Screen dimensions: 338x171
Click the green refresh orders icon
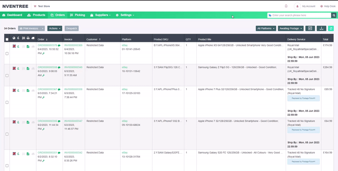(x=331, y=28)
